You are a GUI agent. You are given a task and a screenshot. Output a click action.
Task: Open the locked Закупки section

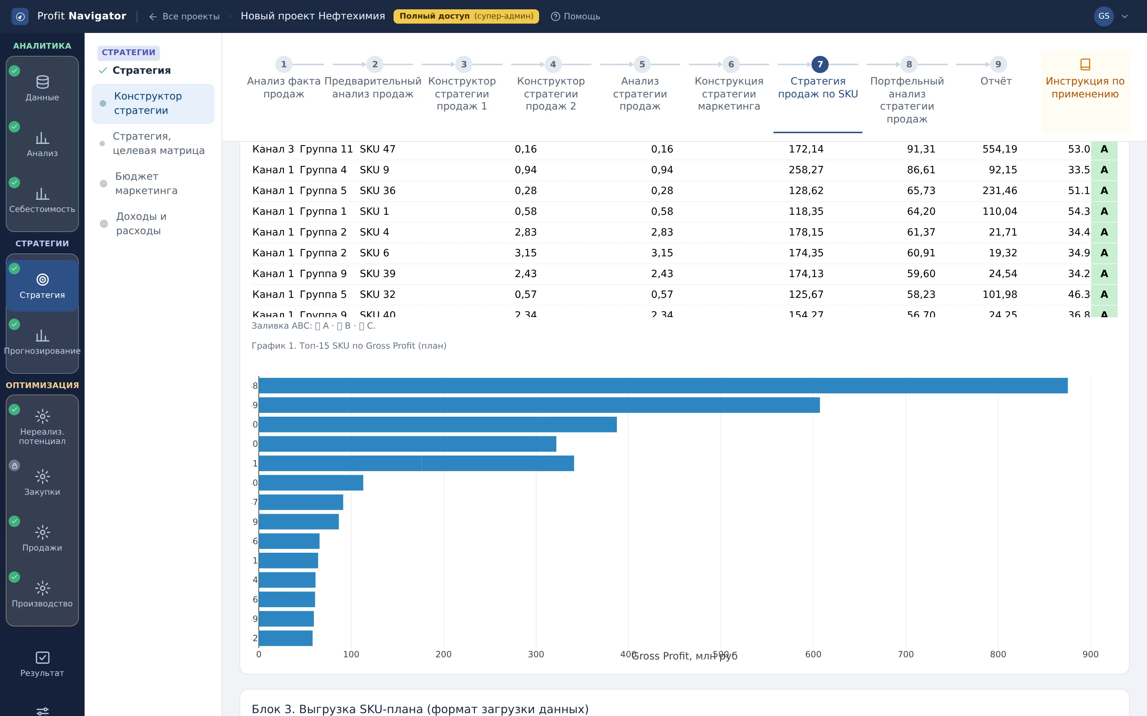pyautogui.click(x=42, y=482)
